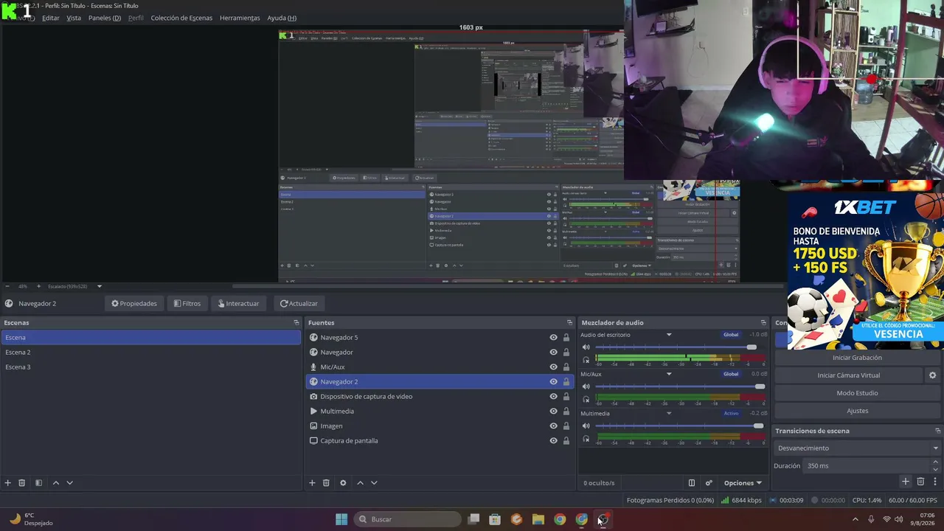Mute the Multimedia mixer channel speaker
944x531 pixels.
pyautogui.click(x=586, y=426)
